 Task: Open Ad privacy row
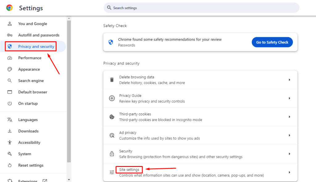tap(200, 135)
